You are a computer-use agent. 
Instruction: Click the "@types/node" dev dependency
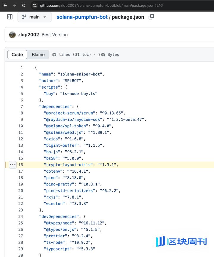(59, 223)
